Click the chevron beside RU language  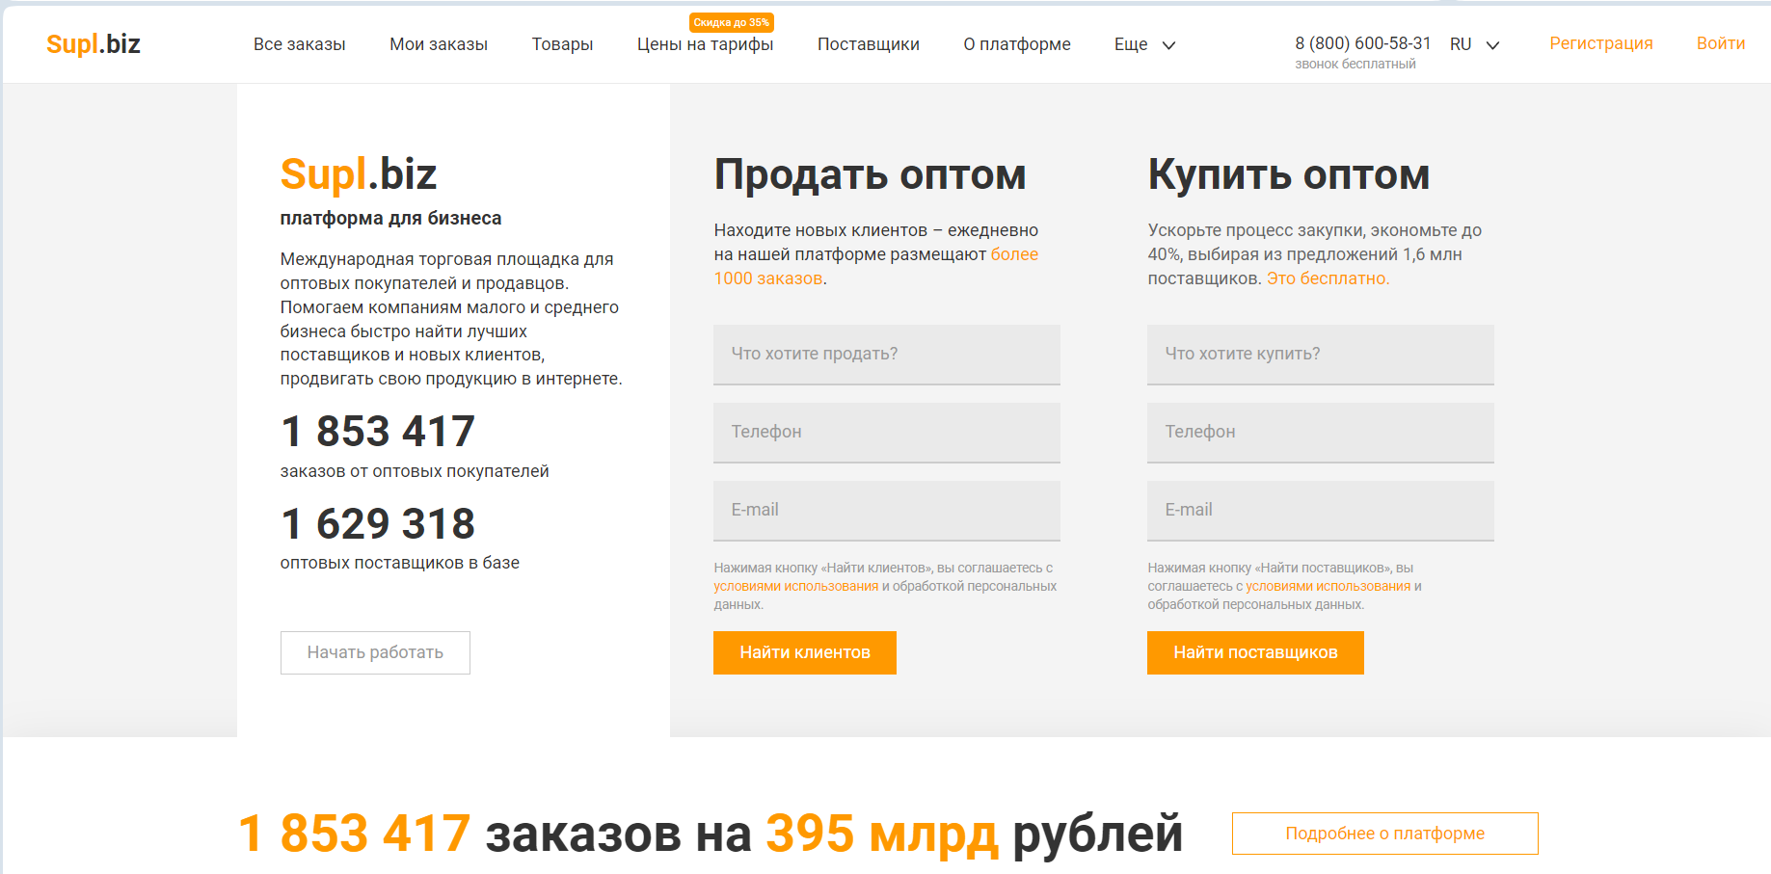click(1492, 45)
